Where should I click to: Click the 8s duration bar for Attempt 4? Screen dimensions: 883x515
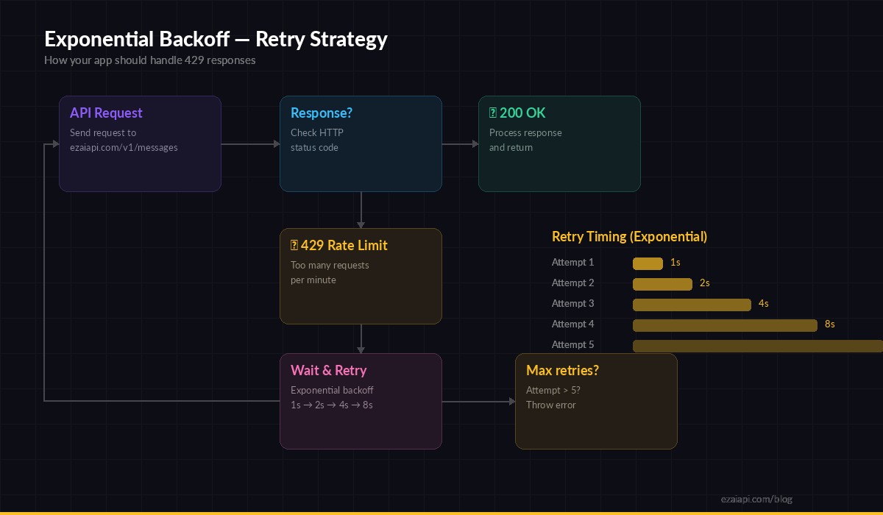point(725,325)
